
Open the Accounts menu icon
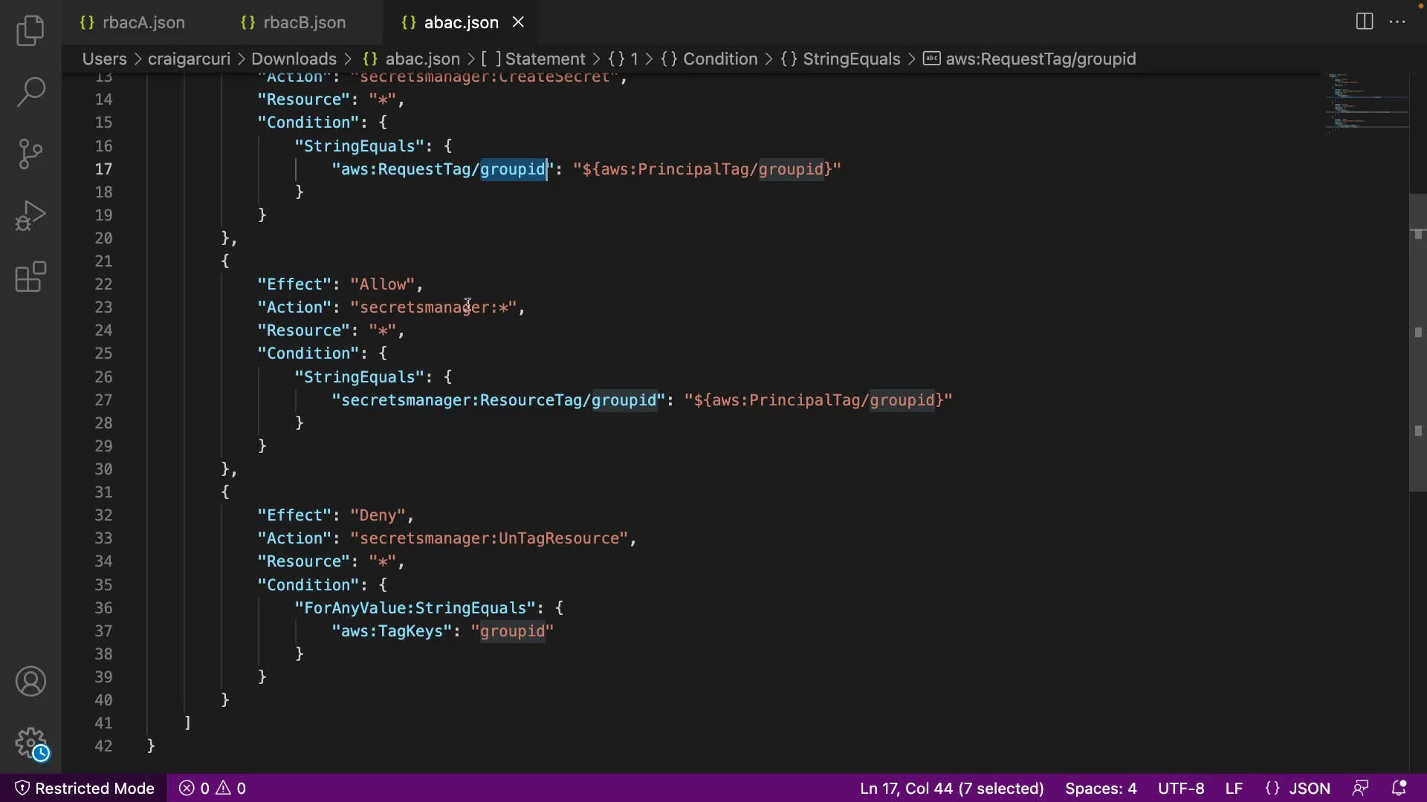[x=30, y=681]
